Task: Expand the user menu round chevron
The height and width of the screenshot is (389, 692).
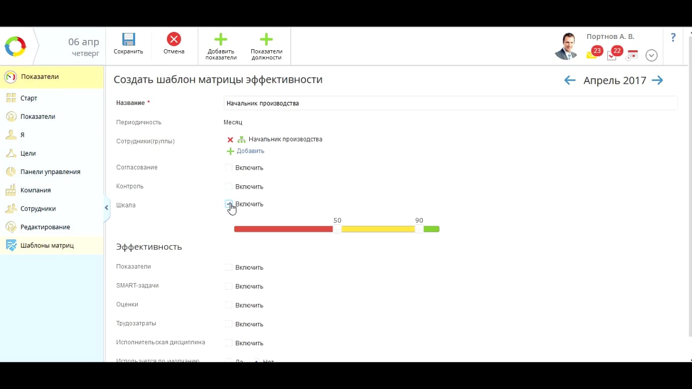Action: 651,55
